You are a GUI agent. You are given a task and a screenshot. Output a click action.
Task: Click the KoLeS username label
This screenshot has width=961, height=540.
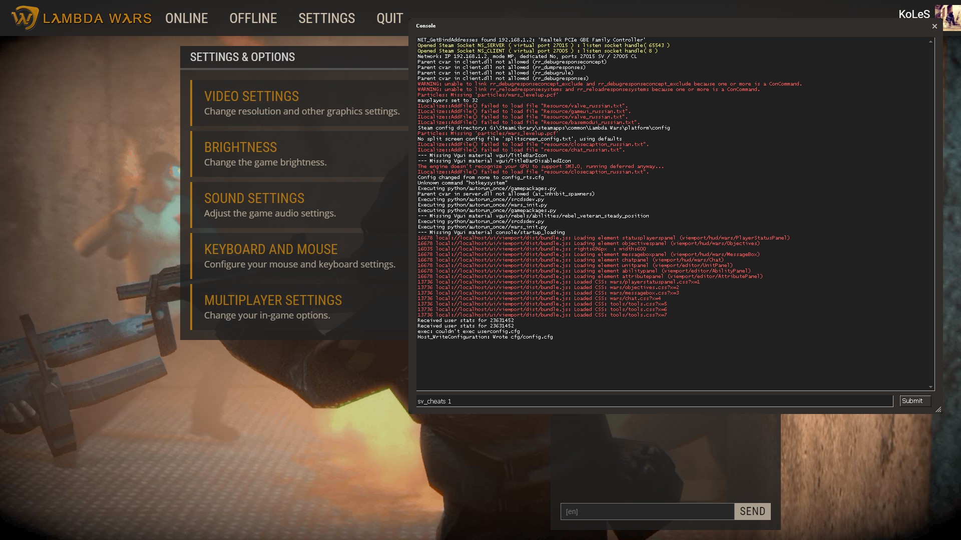click(x=913, y=14)
